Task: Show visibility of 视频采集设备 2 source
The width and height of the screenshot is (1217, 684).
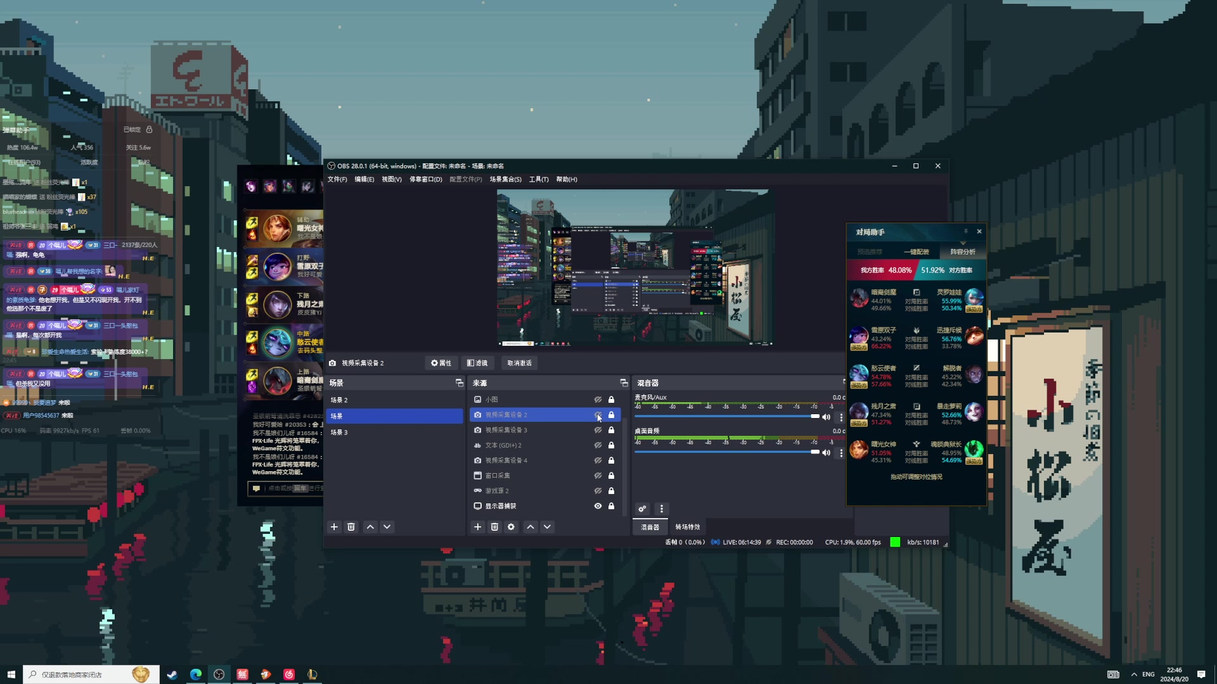Action: [598, 415]
